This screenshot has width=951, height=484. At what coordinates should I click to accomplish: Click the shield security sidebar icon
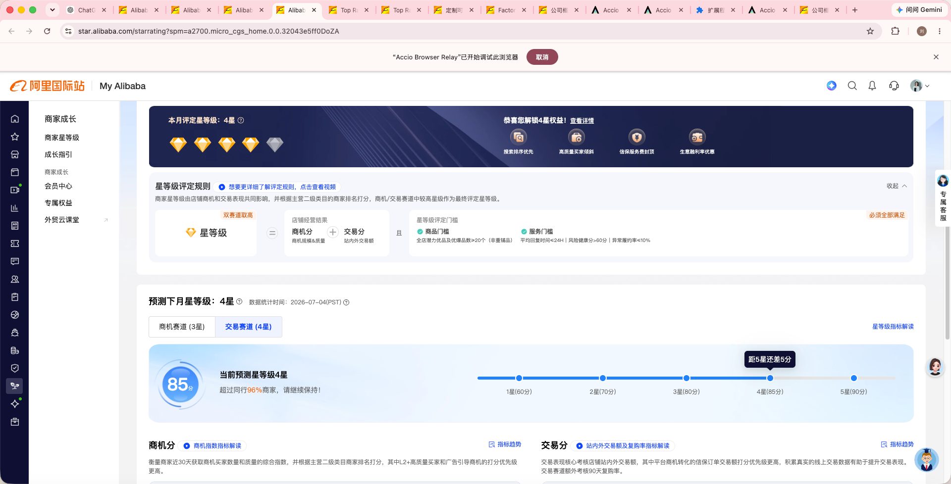15,368
